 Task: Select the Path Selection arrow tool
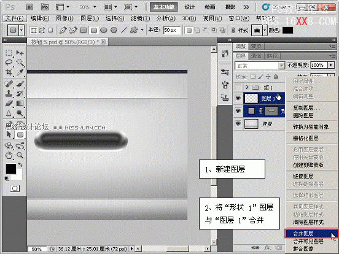coord(9,134)
